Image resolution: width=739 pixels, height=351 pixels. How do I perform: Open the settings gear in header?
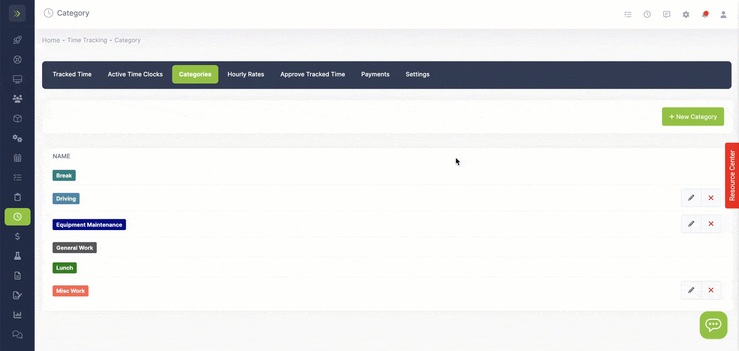[686, 14]
